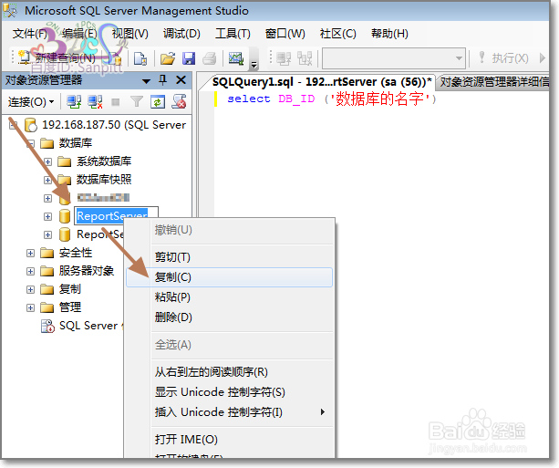Screen dimensions: 559x468
Task: Choose 打开 IME(O) from context menu
Action: [x=229, y=440]
